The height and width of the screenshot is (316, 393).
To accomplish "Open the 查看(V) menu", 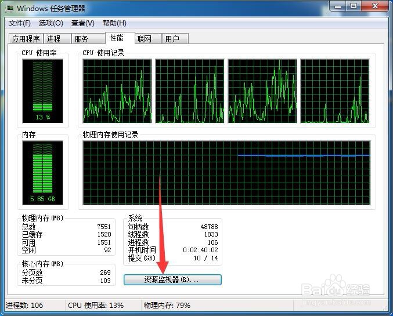I will click(82, 23).
